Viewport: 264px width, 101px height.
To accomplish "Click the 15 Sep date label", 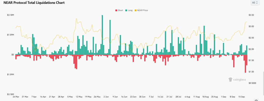I will pos(242,97).
